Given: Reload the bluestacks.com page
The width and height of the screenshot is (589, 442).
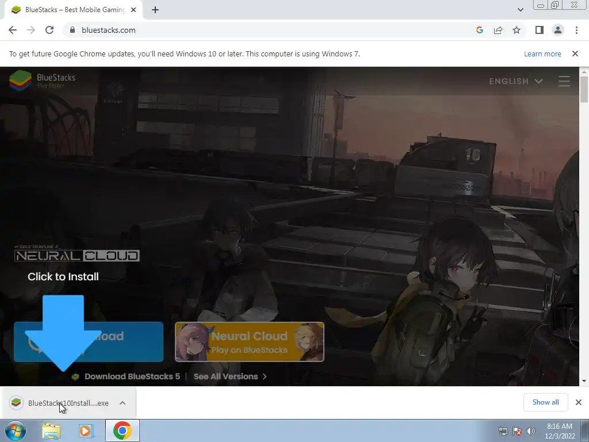Looking at the screenshot, I should 49,30.
